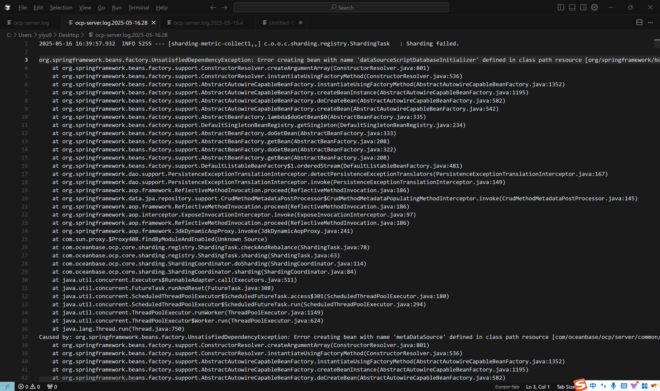The width and height of the screenshot is (660, 391).
Task: Go forward with the right arrow
Action: click(224, 7)
